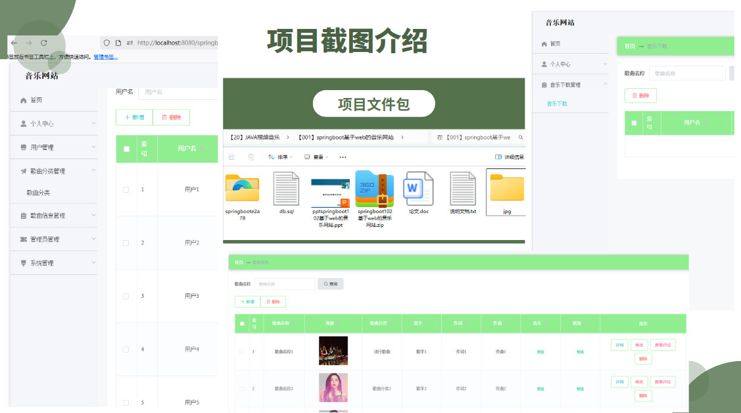Tick the checkbox for row 用户3
Screen dimensions: 741x413
coord(126,297)
